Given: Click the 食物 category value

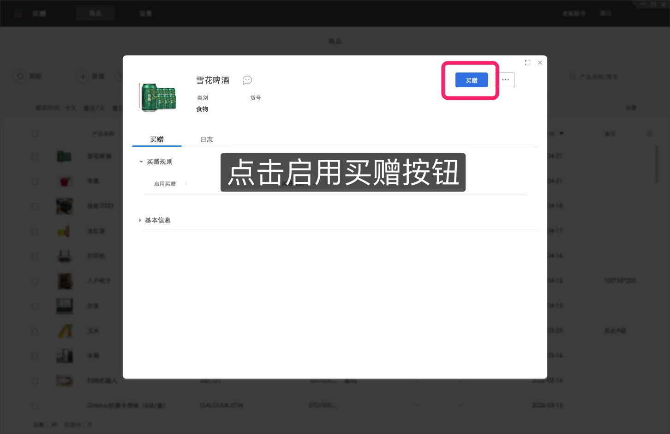Looking at the screenshot, I should coord(202,109).
